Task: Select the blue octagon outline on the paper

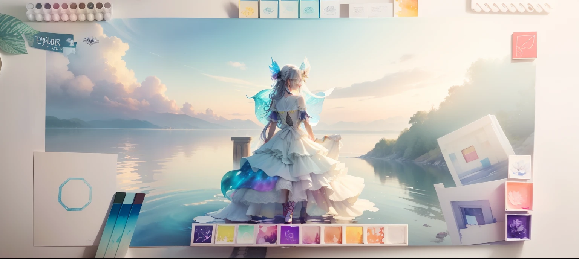Action: coord(75,194)
